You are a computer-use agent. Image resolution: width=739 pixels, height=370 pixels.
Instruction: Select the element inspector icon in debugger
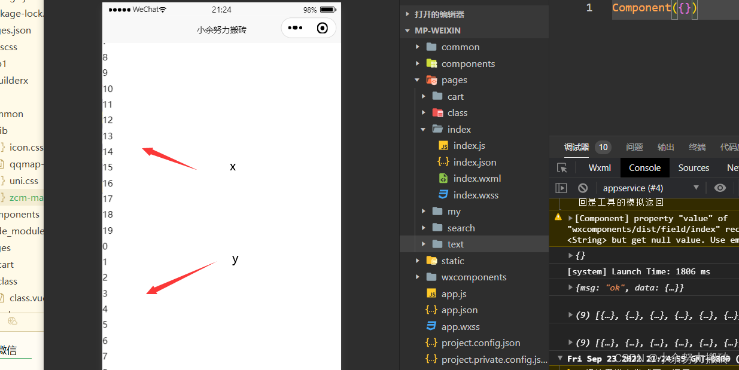coord(561,168)
